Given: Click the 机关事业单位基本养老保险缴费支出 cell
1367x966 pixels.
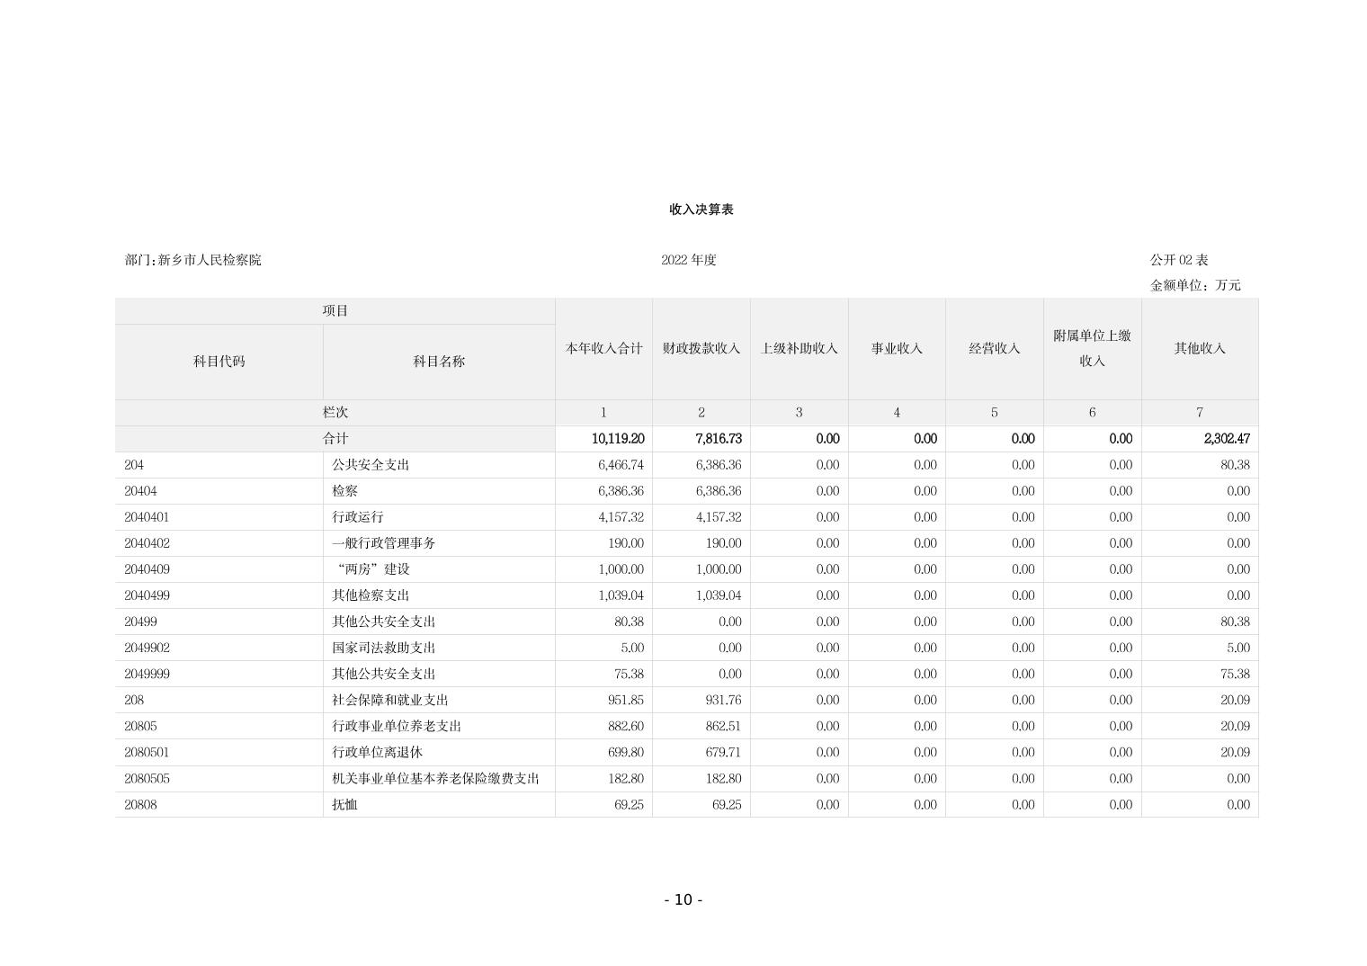Looking at the screenshot, I should pyautogui.click(x=435, y=779).
